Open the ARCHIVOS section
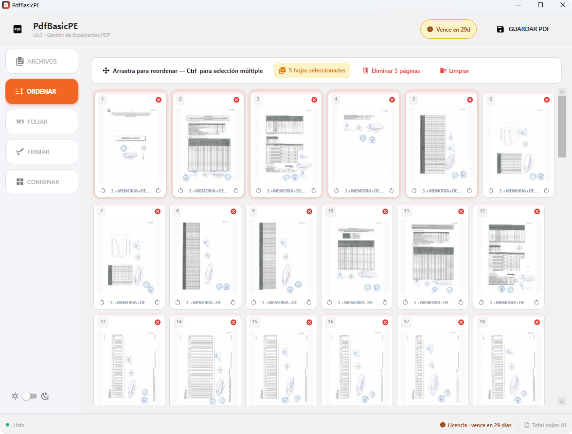This screenshot has width=572, height=434. (x=42, y=61)
